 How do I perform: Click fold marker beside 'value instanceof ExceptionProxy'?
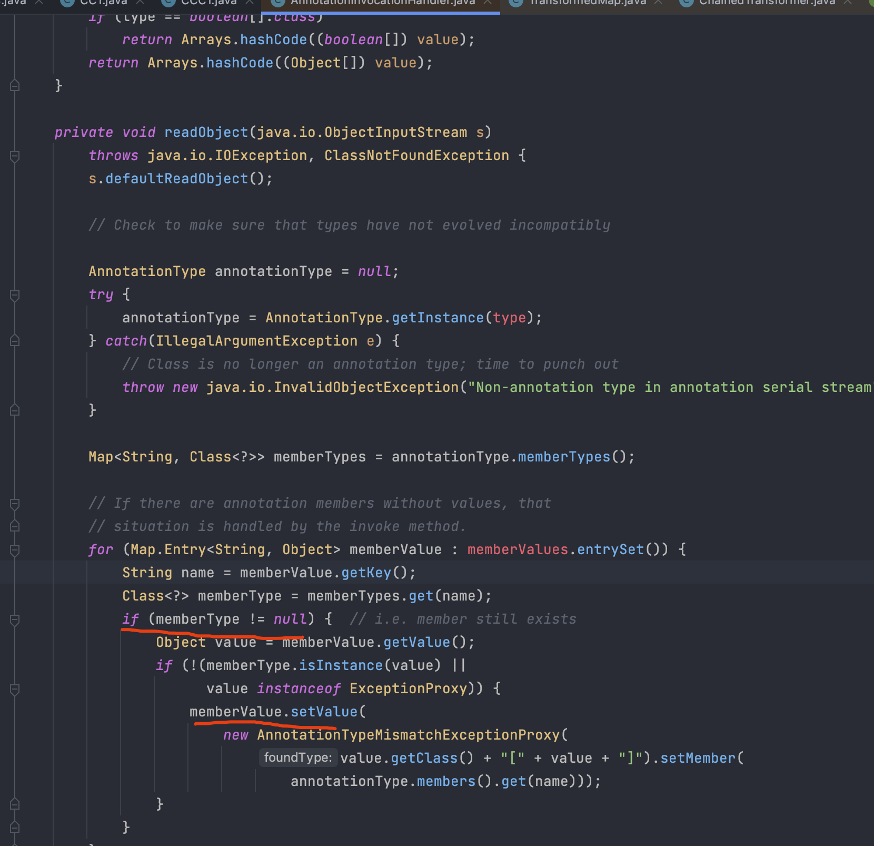pyautogui.click(x=15, y=689)
